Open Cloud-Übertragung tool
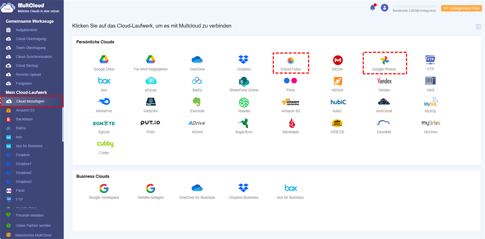 point(32,39)
